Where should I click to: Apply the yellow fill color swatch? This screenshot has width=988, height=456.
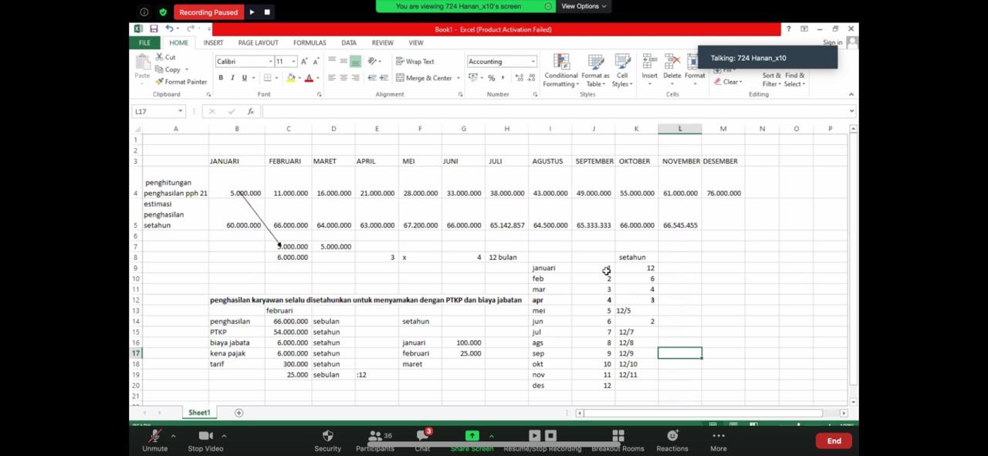(x=290, y=78)
